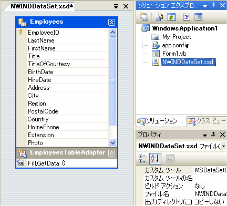This screenshot has width=227, height=206.
Task: Select the Region column
Action: point(67,104)
